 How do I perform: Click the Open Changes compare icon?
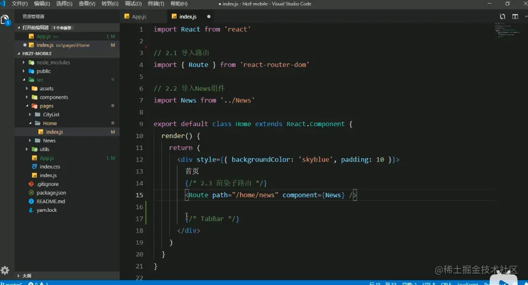[503, 17]
